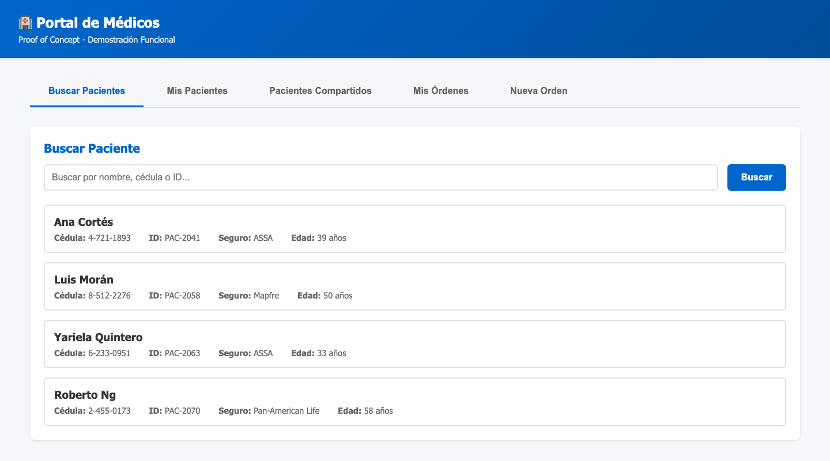Click the Portal de Médicos header title
This screenshot has height=461, width=830.
click(98, 23)
